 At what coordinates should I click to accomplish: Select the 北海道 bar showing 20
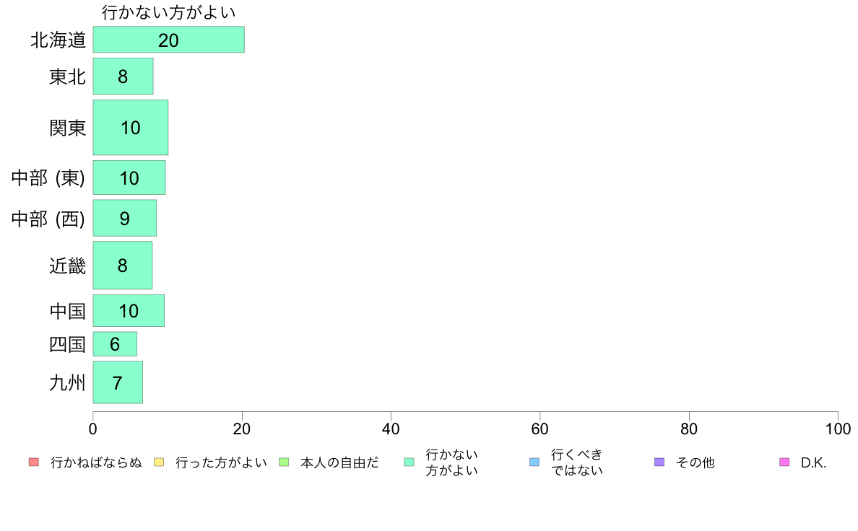pos(168,40)
